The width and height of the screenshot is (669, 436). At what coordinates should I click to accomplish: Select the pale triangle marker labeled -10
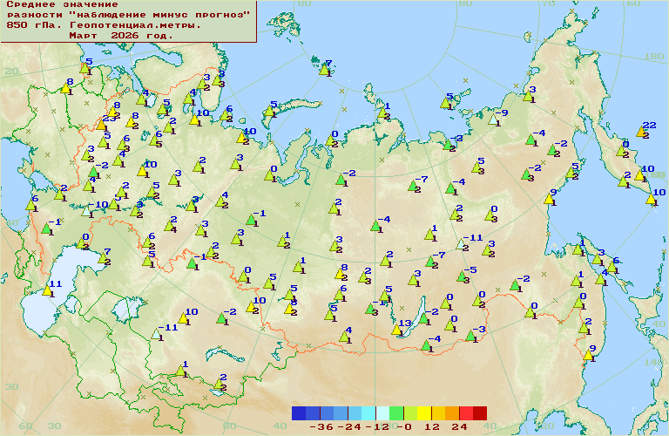pos(88,211)
